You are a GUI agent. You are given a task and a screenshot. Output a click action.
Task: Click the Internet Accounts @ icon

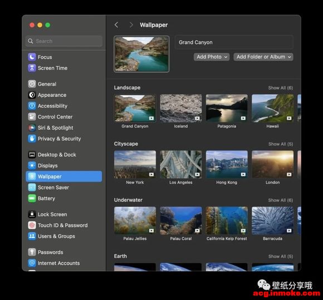pos(32,263)
